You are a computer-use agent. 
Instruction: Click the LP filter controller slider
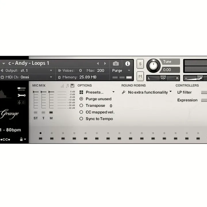point(204,92)
